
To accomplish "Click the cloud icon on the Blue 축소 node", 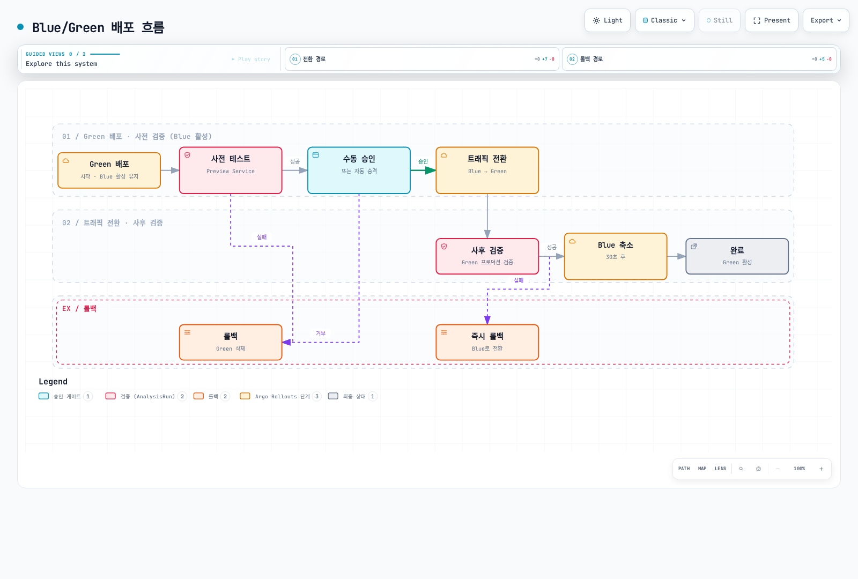I will pyautogui.click(x=572, y=241).
